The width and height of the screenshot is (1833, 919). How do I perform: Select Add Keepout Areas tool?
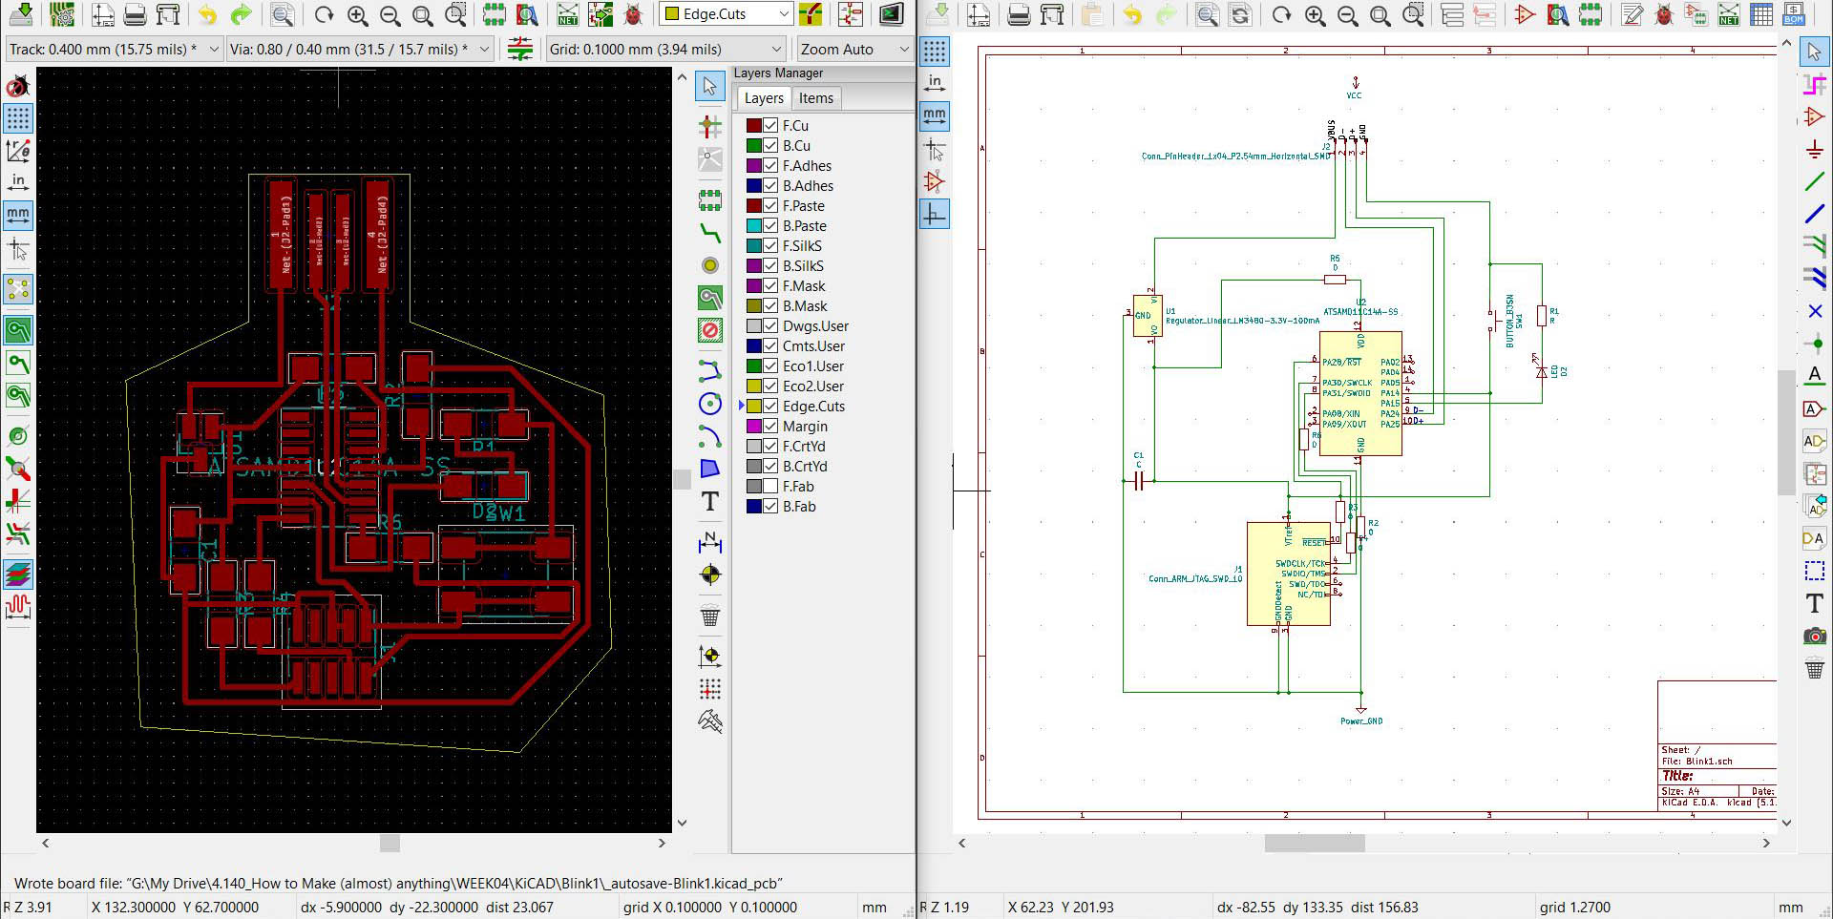pos(710,330)
